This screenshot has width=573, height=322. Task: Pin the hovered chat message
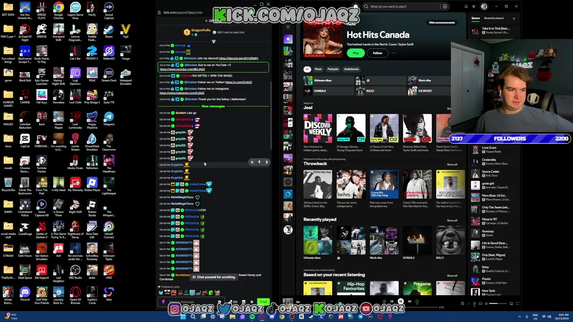[x=259, y=162]
